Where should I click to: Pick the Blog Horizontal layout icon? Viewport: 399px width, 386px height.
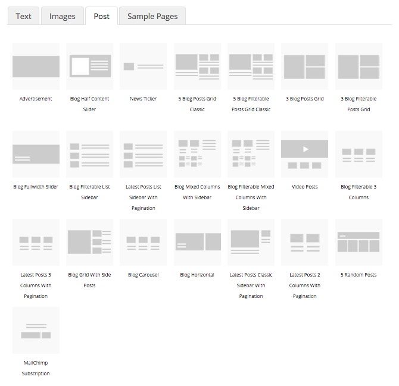[197, 242]
